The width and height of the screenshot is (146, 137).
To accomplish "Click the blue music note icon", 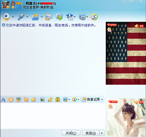I will 19,7.
